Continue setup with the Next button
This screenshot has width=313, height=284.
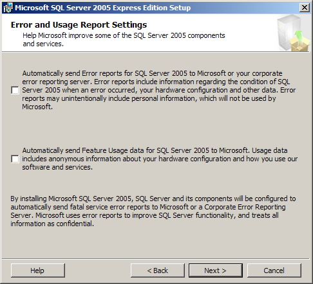tap(216, 271)
